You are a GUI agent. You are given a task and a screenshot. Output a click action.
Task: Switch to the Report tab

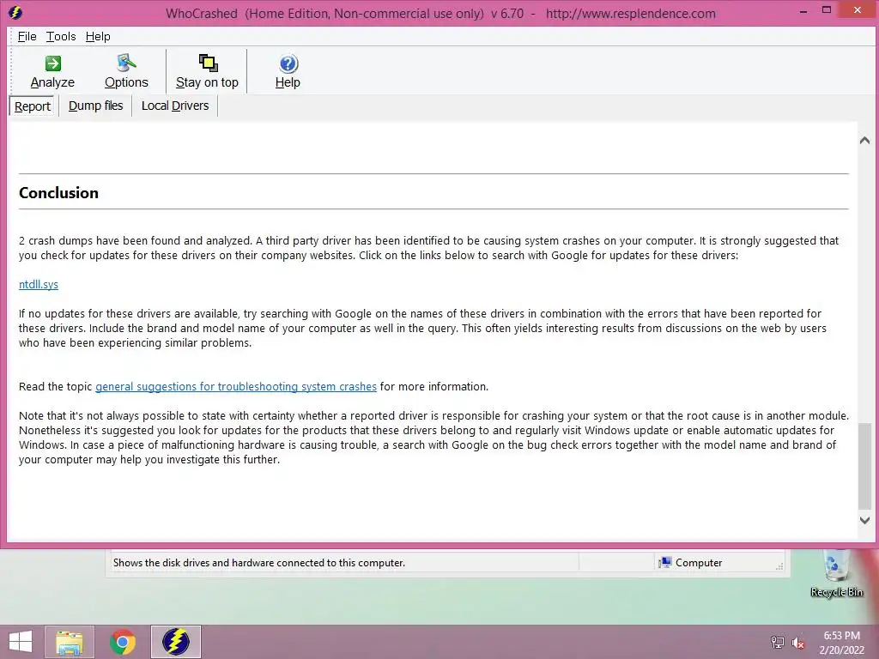[33, 106]
